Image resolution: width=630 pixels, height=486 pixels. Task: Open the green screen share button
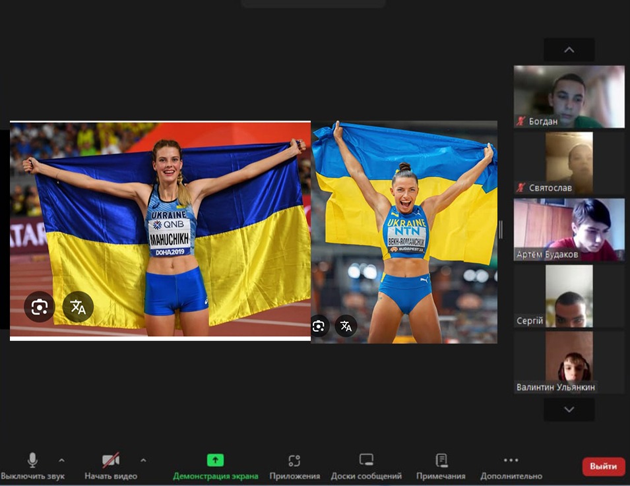click(215, 460)
